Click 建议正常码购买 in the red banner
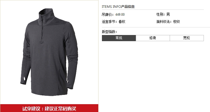Viewport: 210px width, 112px height. [x=60, y=109]
